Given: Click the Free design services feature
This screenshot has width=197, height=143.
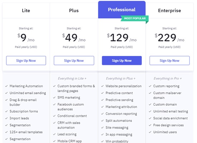Looking at the screenshot, I should click(x=168, y=125).
